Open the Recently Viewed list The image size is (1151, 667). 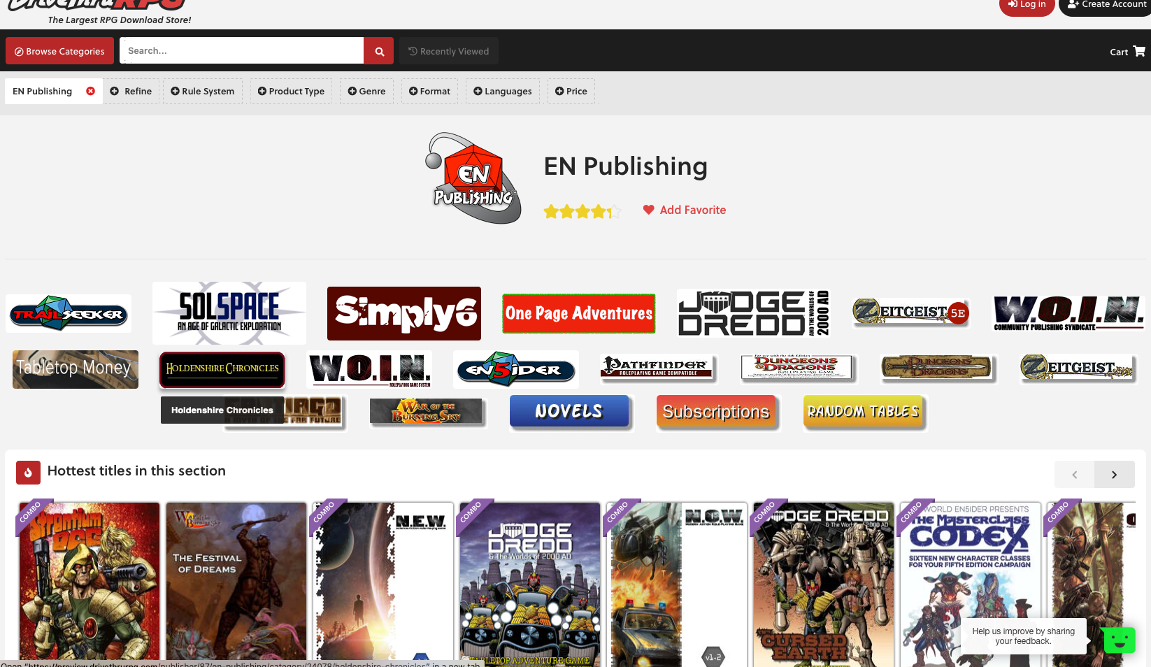[x=449, y=51]
